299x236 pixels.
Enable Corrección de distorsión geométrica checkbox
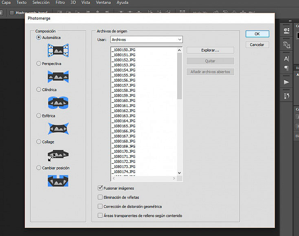point(100,206)
